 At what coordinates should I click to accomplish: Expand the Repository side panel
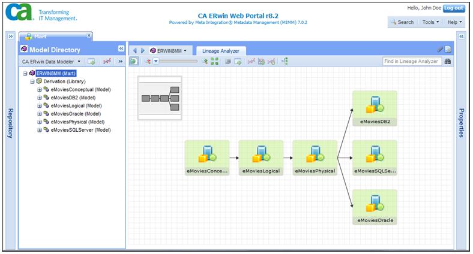pos(11,37)
